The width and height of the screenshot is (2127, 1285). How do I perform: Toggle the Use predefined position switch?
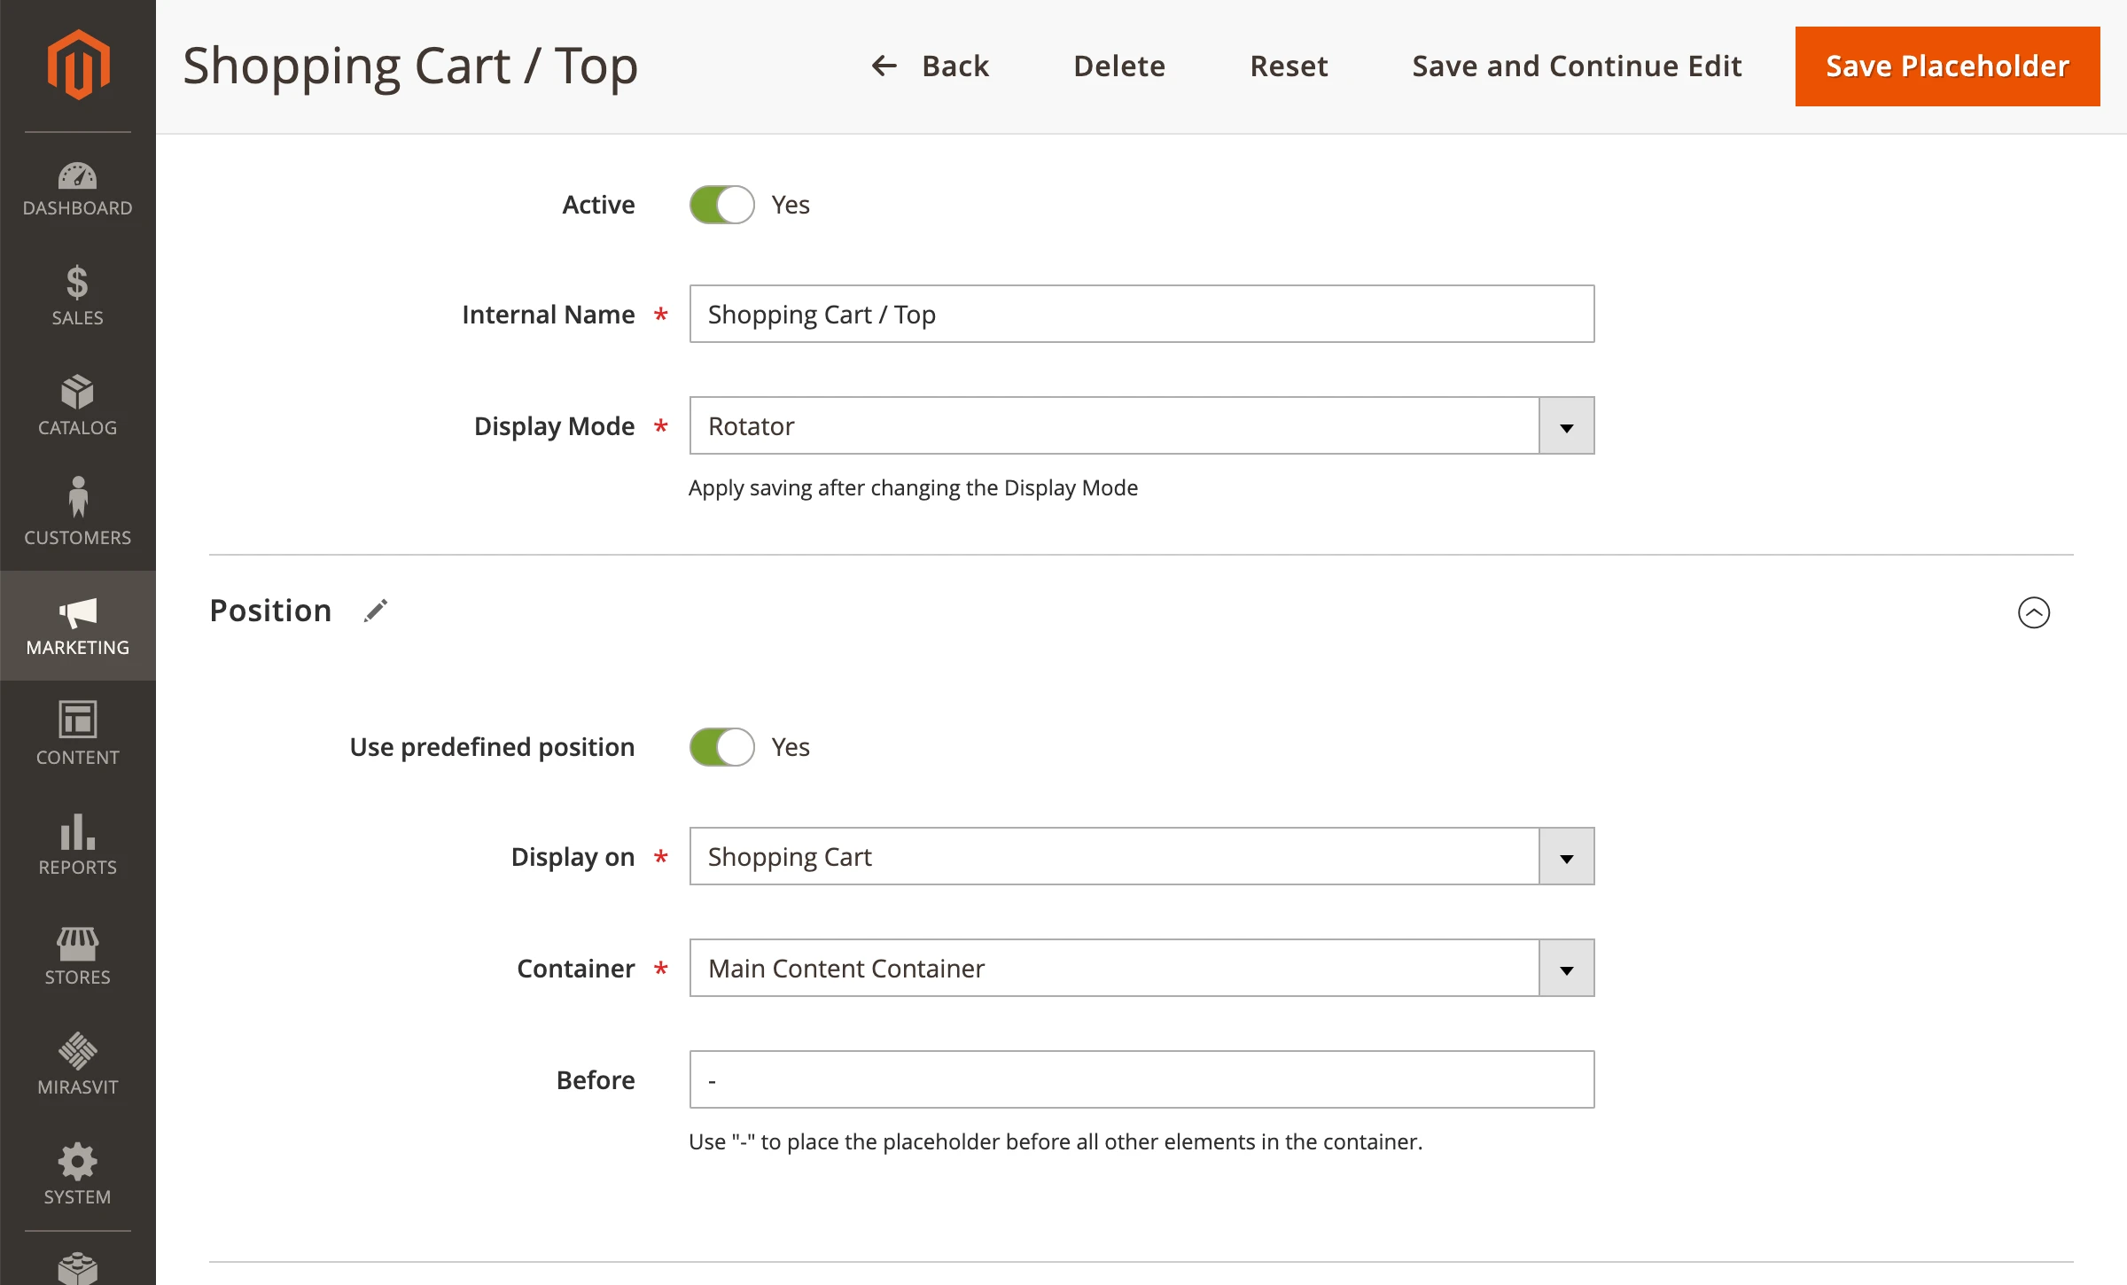coord(722,747)
